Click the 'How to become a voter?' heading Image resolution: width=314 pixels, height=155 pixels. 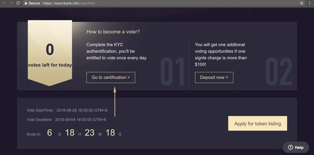[113, 32]
